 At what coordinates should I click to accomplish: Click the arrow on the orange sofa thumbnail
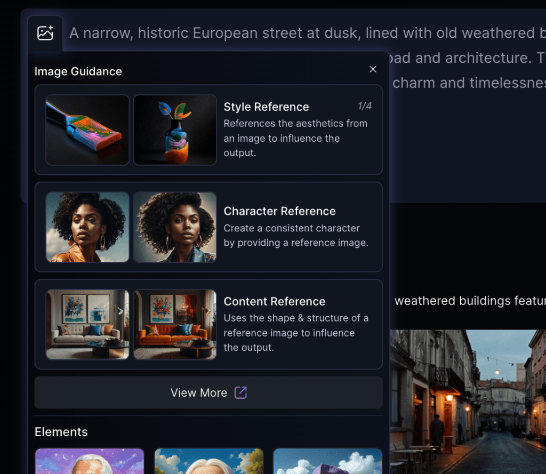pos(207,311)
